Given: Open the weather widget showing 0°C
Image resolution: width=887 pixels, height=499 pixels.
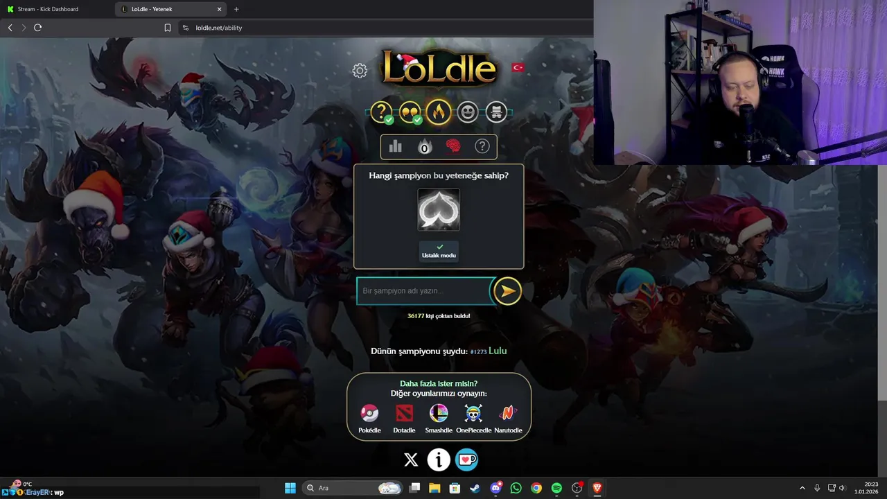Looking at the screenshot, I should (21, 484).
